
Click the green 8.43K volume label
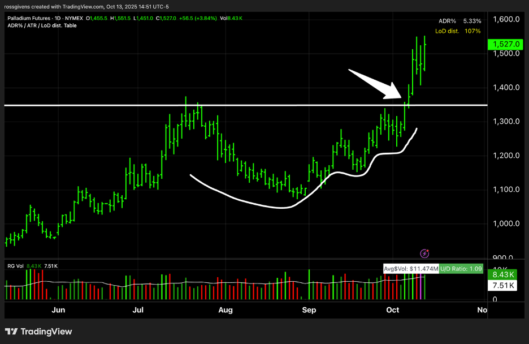pyautogui.click(x=504, y=275)
